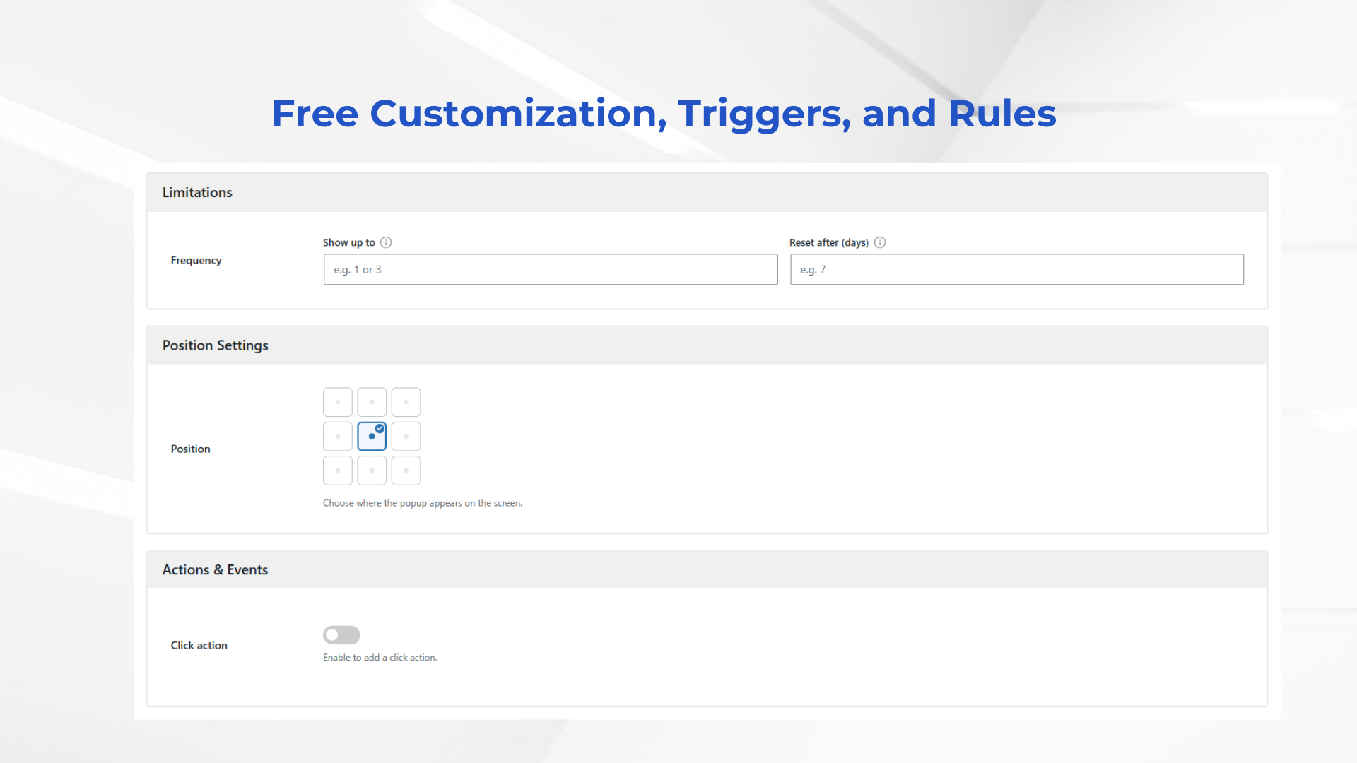Image resolution: width=1357 pixels, height=763 pixels.
Task: Enable the Click action toggle
Action: (341, 635)
